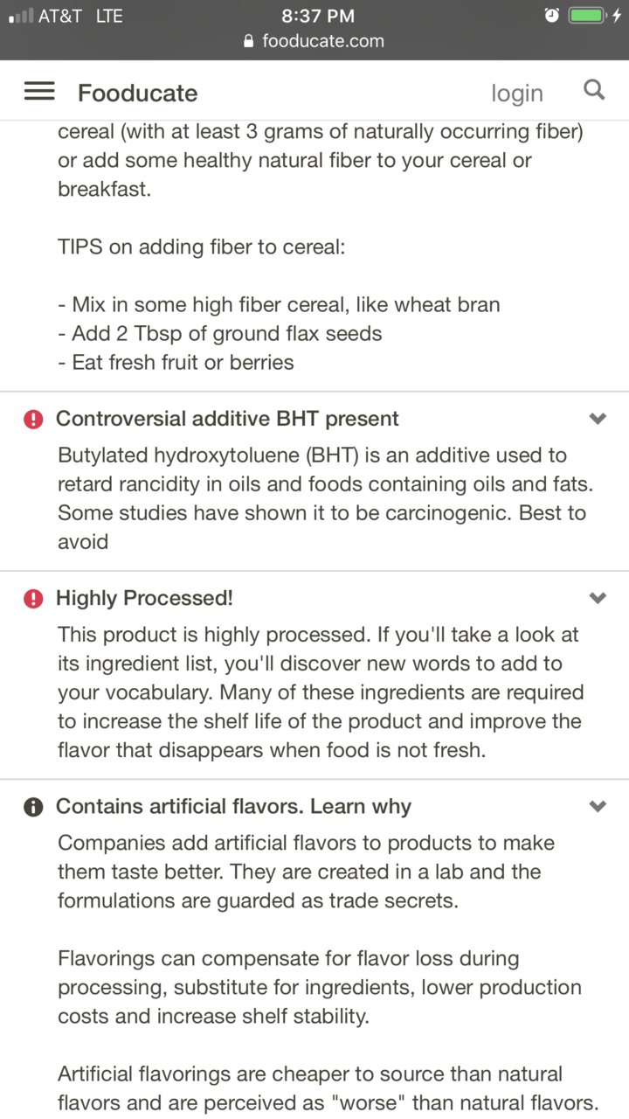Tap the BHT description paragraph text
Screen dimensions: 629x1119
[321, 498]
